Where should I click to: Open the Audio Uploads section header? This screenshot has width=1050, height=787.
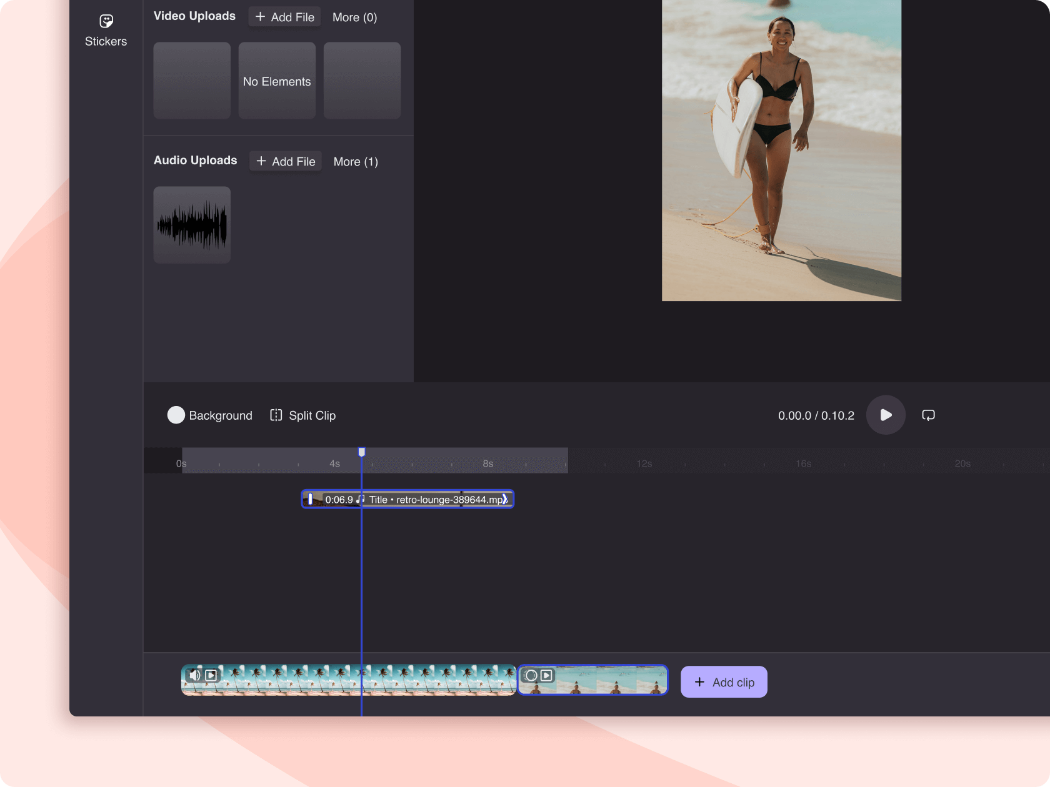pos(195,161)
